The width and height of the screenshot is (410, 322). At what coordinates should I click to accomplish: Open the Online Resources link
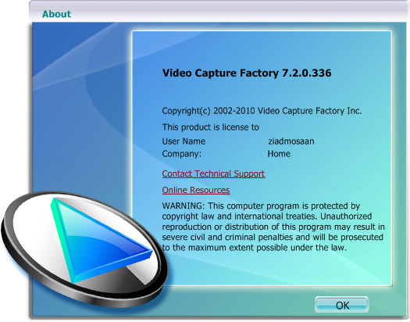coord(196,190)
